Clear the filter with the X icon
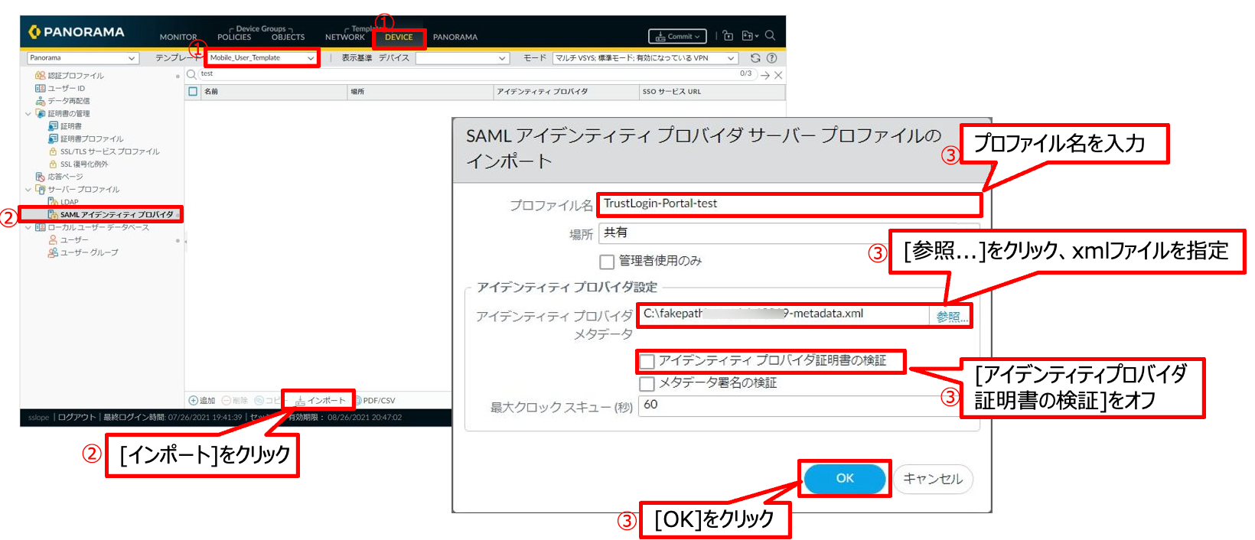This screenshot has width=1255, height=540. (778, 75)
